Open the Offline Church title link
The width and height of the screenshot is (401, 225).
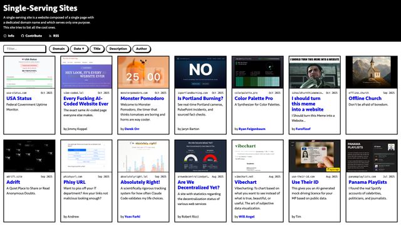pyautogui.click(x=365, y=98)
